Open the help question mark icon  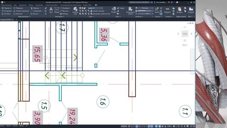click(177, 2)
